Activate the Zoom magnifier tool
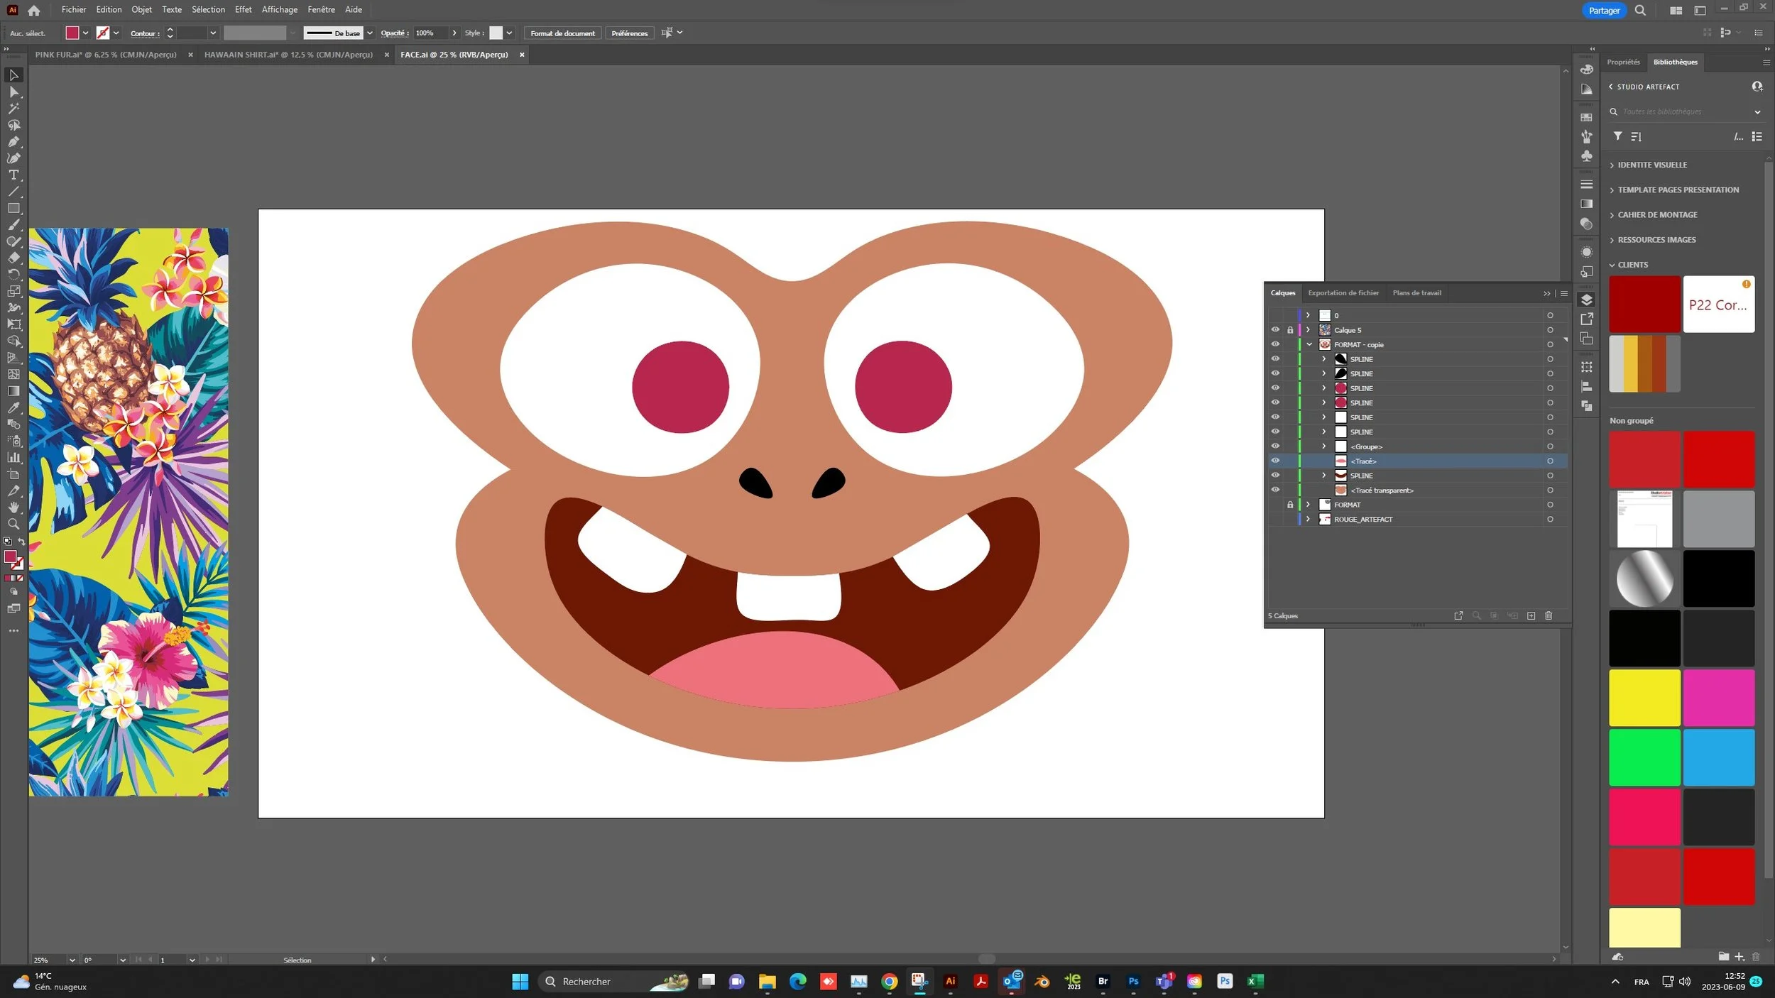Image resolution: width=1775 pixels, height=998 pixels. click(x=13, y=525)
